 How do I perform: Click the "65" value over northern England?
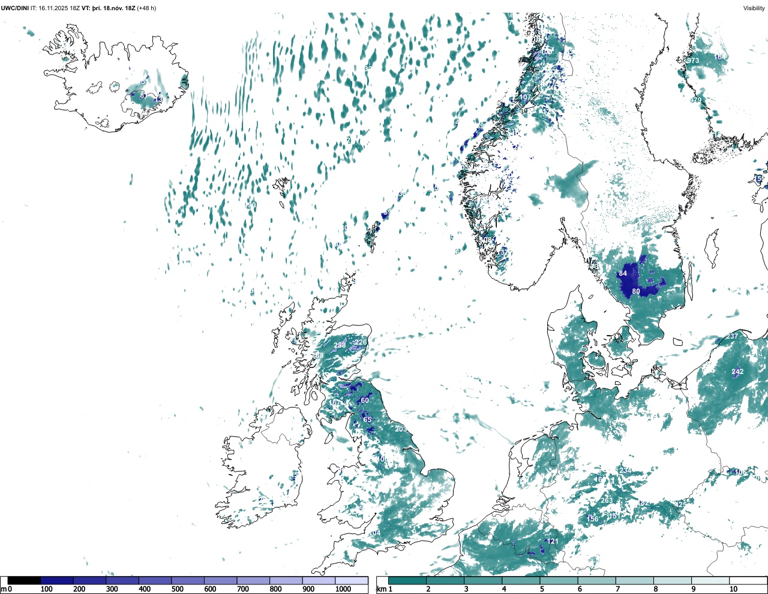coord(367,420)
